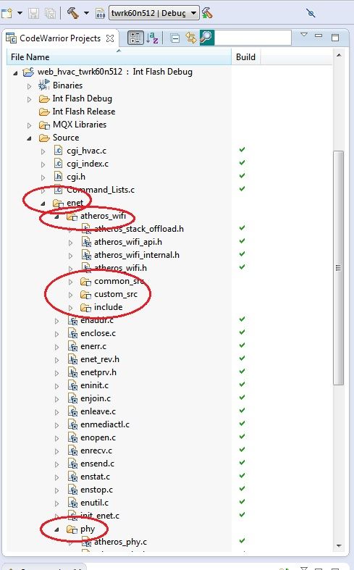Click the Build hammer icon
354x570 pixels.
tap(72, 13)
